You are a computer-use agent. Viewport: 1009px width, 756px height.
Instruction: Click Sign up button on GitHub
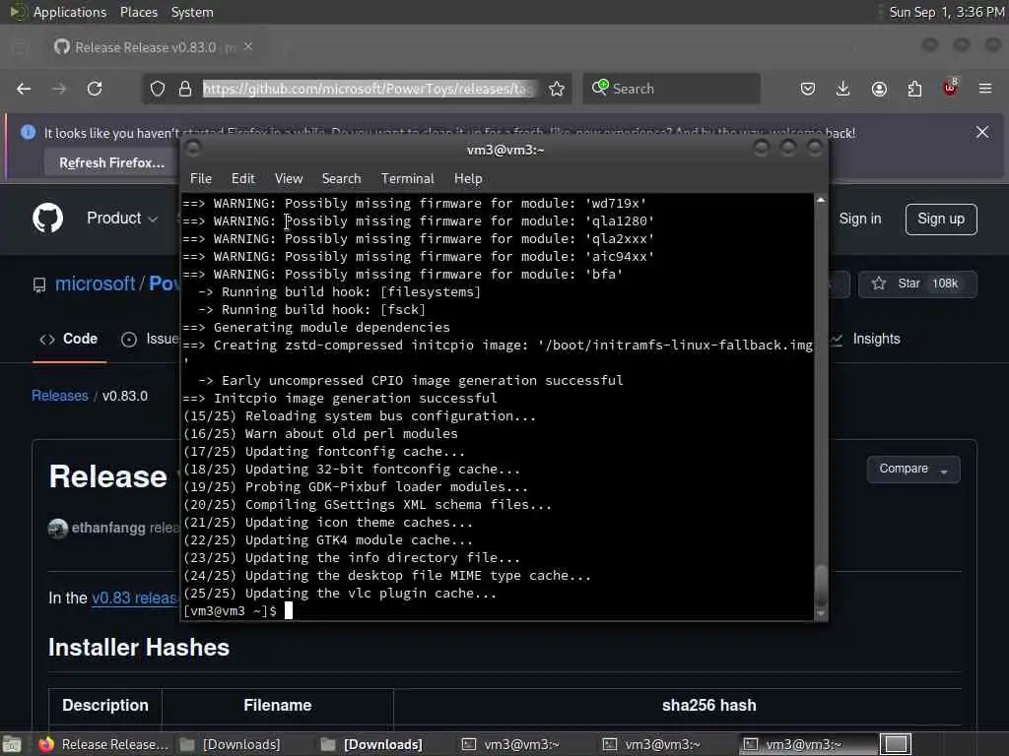[x=941, y=220]
